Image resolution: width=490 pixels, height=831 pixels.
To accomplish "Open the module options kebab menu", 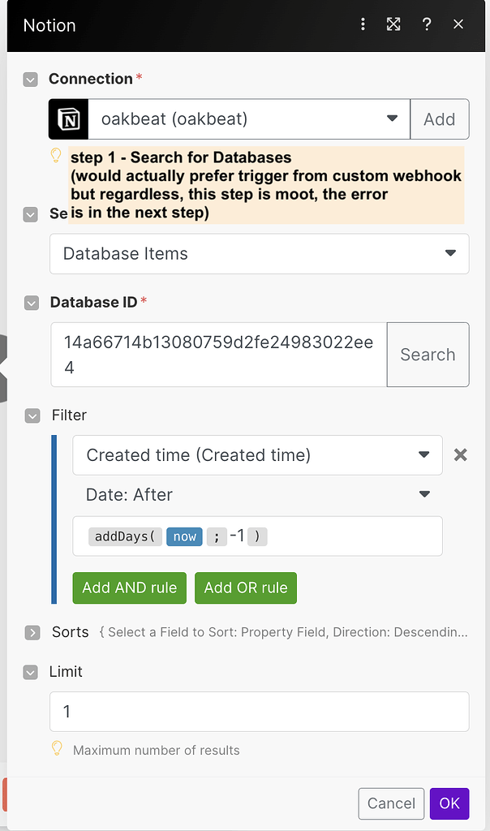I will 363,24.
